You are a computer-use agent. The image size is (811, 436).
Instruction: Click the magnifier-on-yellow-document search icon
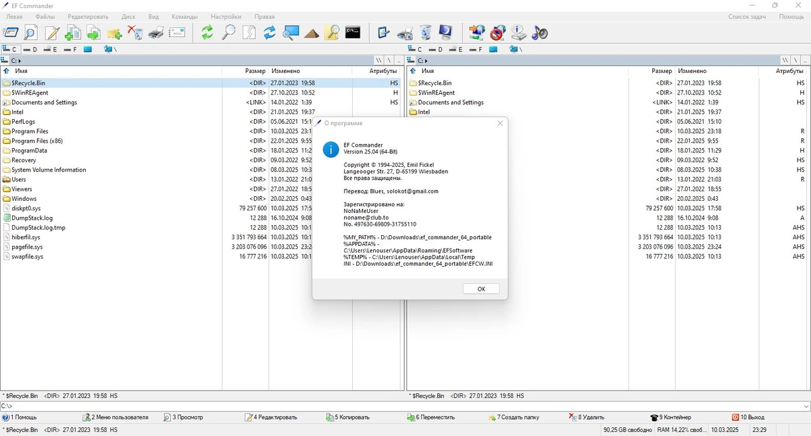click(332, 32)
